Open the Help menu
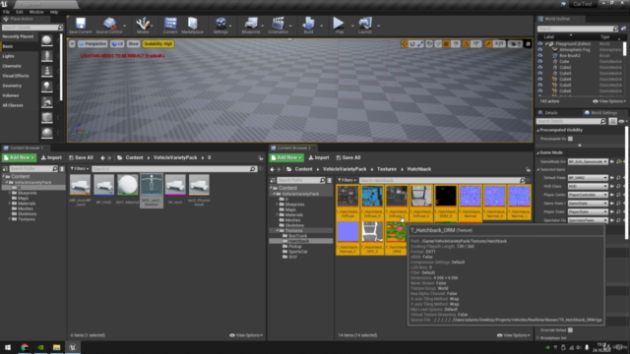 (x=54, y=12)
